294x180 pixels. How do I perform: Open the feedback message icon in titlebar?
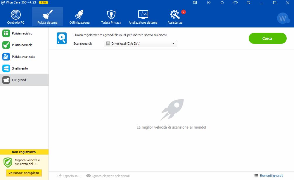point(195,3)
